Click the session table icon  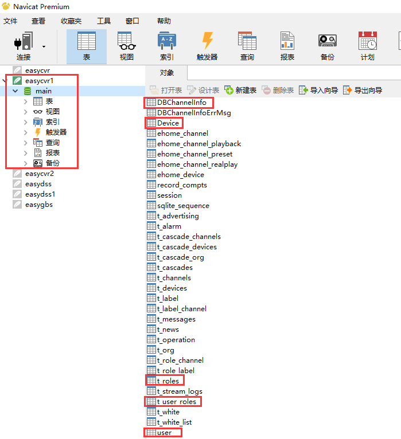click(151, 195)
